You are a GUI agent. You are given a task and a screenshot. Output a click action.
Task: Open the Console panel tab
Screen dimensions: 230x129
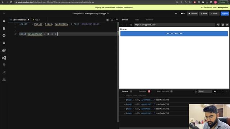[x=125, y=91]
